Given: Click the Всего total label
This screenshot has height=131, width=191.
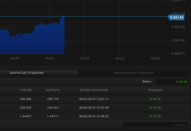Looking at the screenshot, I should coord(147,82).
